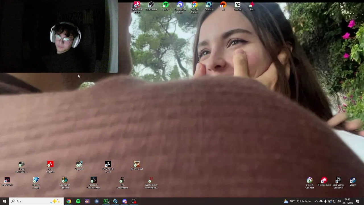Open Chrome from the taskbar

[69, 201]
